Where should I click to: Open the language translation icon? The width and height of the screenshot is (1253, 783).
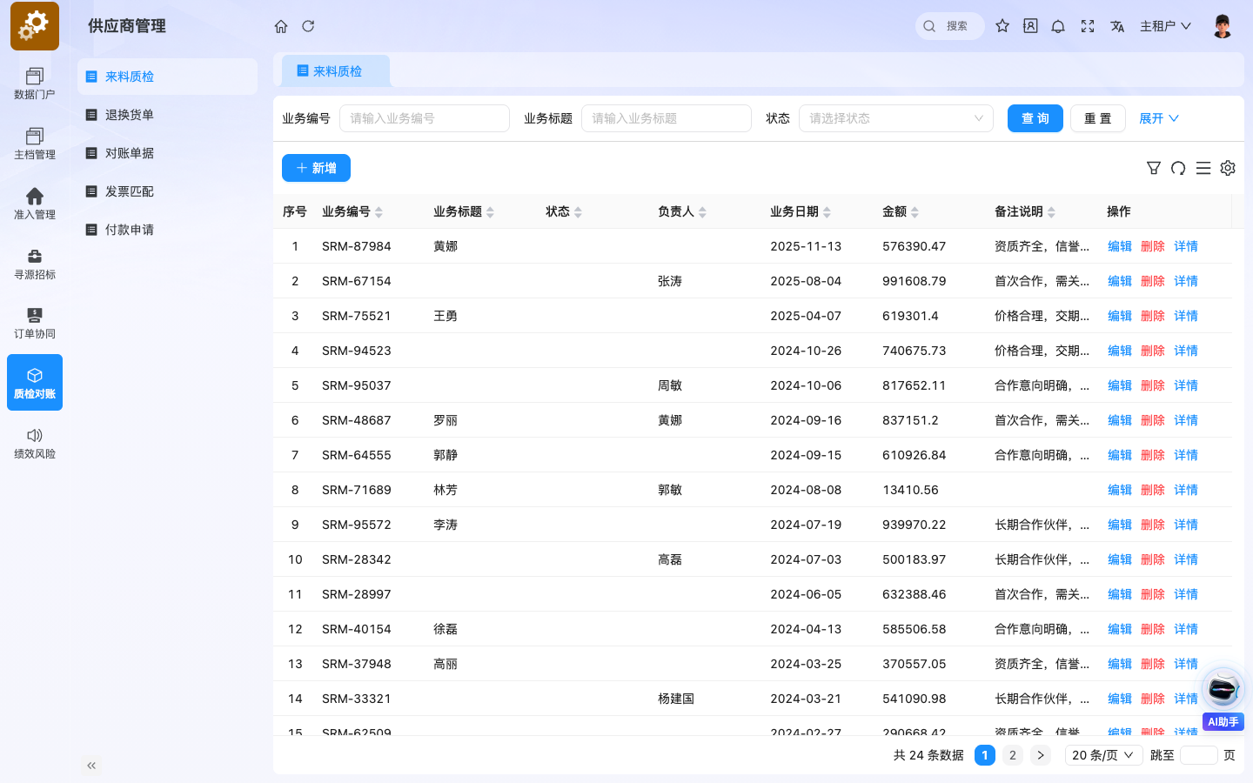(x=1117, y=26)
